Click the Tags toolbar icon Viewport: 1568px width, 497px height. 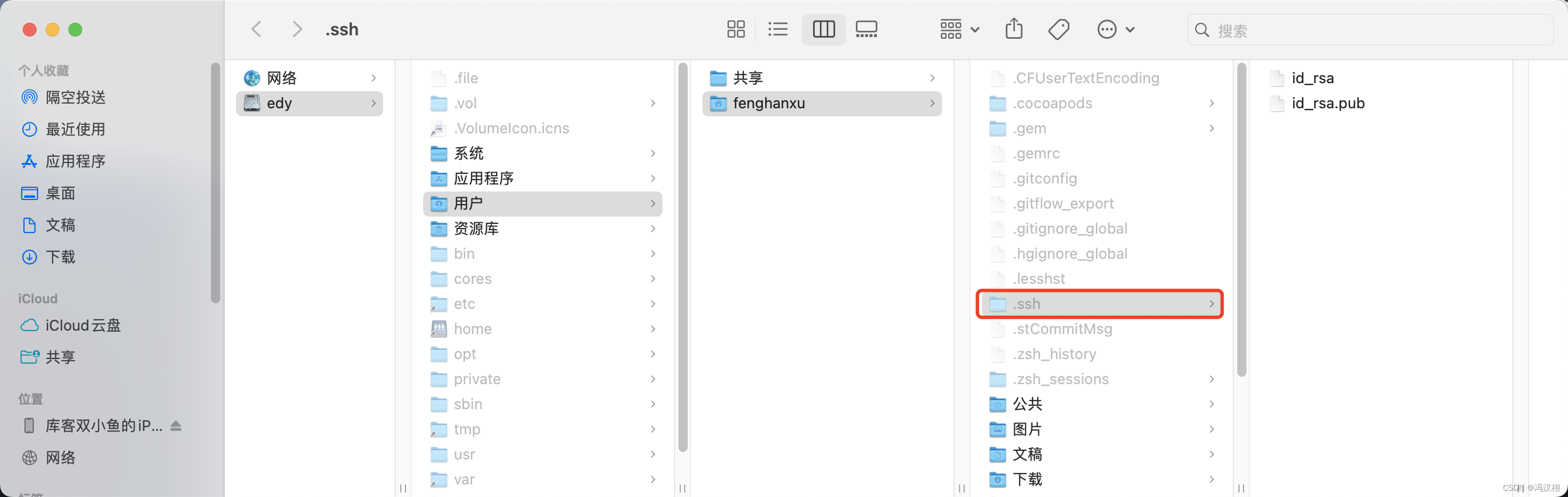point(1058,29)
